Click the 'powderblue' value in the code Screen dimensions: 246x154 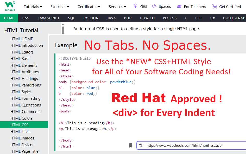tap(121, 82)
